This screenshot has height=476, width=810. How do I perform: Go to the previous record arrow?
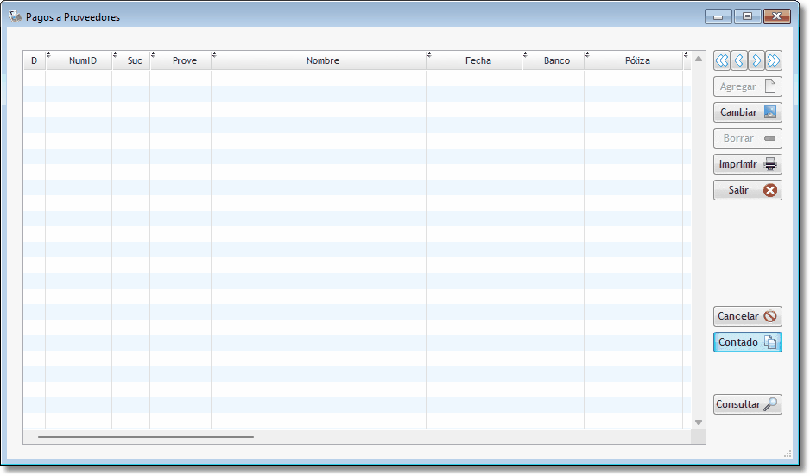[x=739, y=60]
